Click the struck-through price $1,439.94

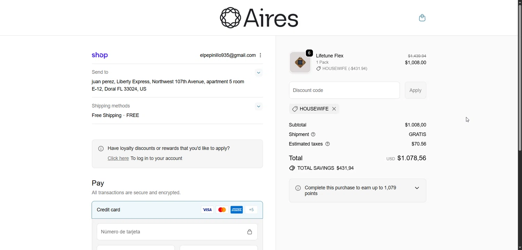click(417, 56)
